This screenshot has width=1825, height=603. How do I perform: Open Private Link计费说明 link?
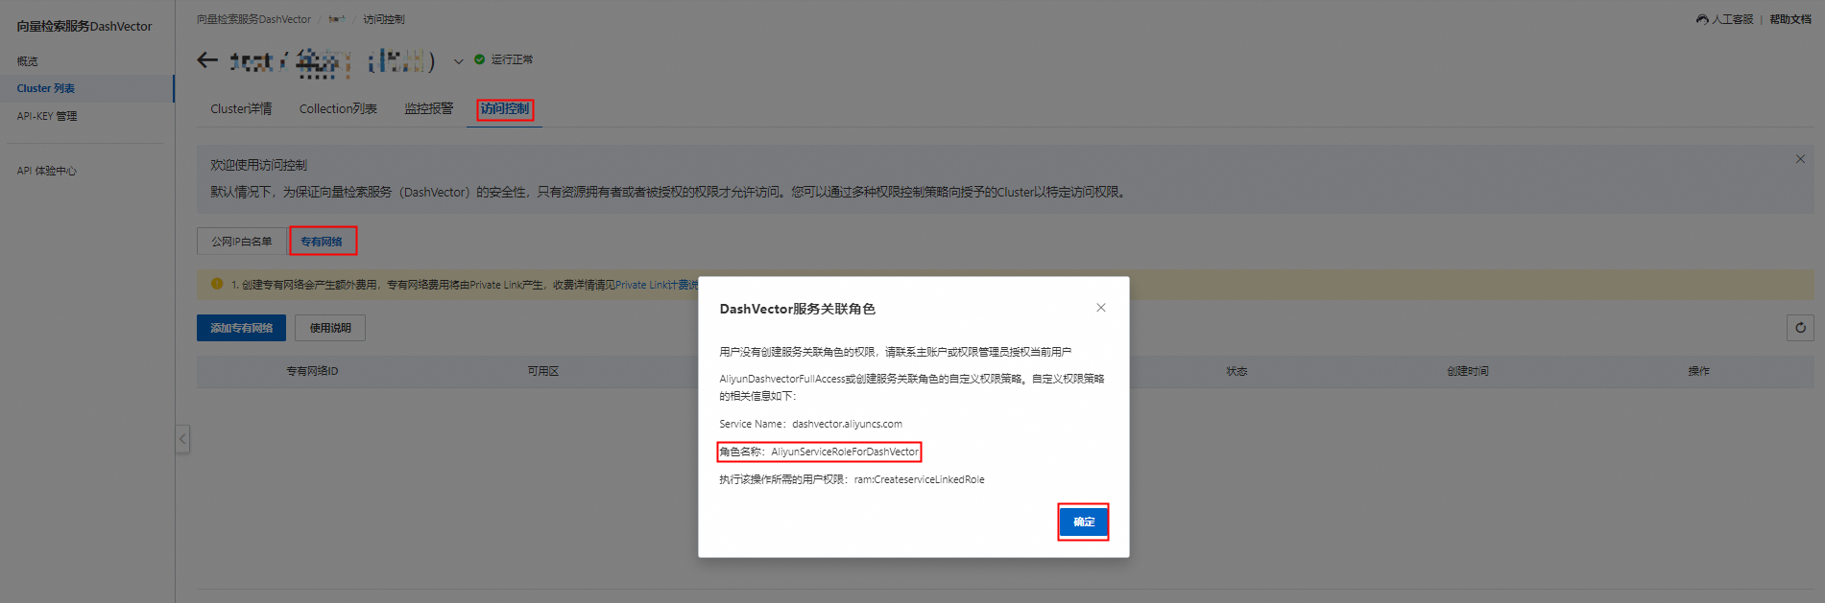click(x=657, y=285)
